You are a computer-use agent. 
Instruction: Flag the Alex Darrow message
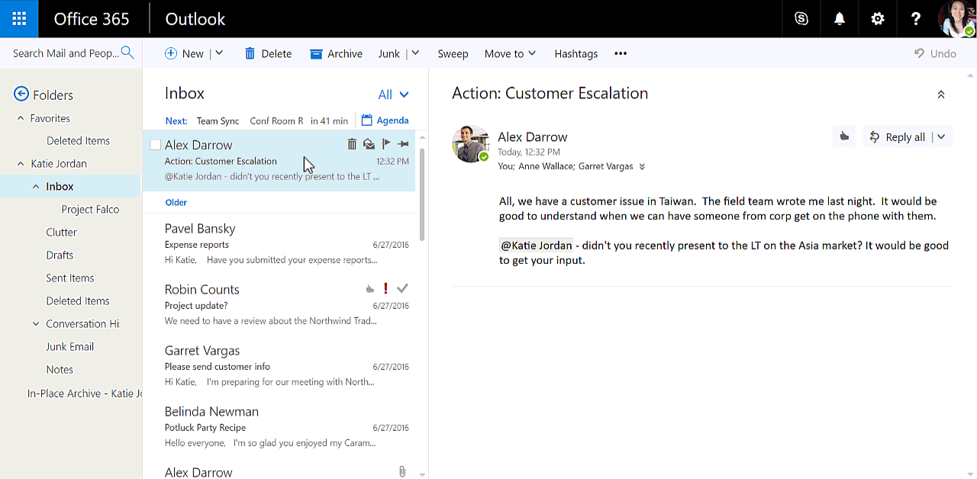[386, 144]
